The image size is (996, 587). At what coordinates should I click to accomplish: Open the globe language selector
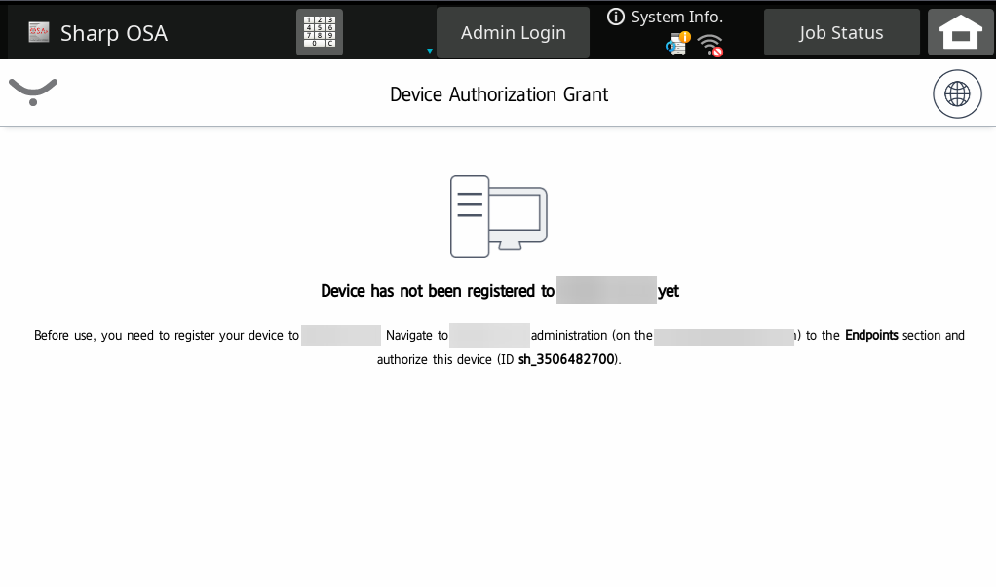957,94
